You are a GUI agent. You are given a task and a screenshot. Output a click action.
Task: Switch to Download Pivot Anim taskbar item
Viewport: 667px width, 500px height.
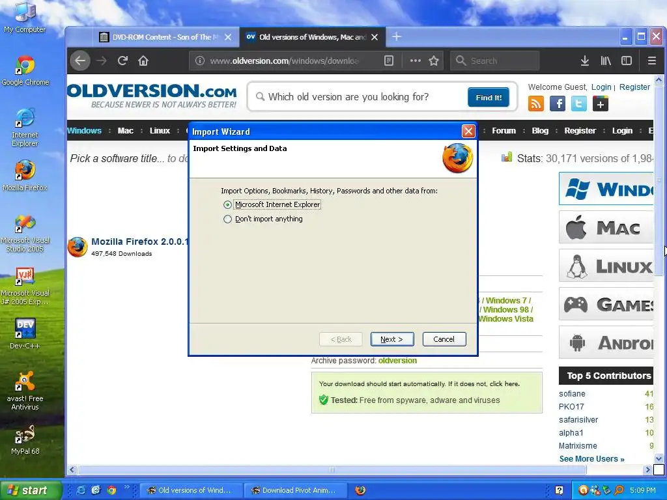coord(294,490)
